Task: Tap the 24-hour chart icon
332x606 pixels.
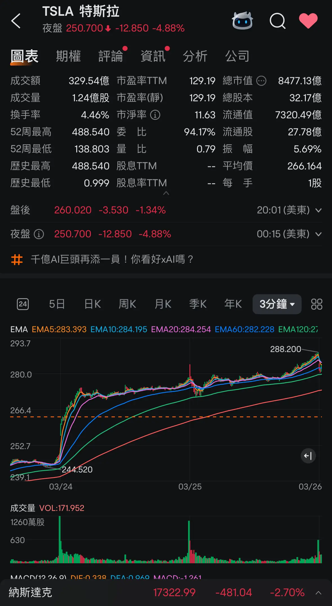Action: 23,304
